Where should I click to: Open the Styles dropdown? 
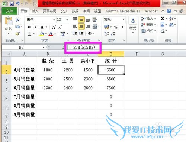coord(133,25)
